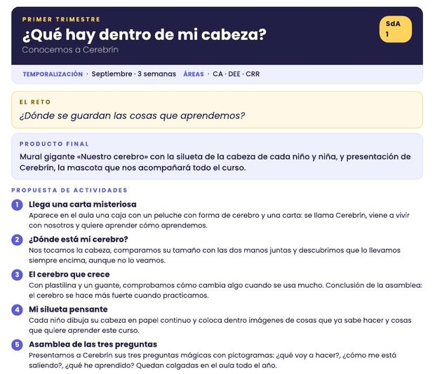Click the subtitle "Conocemos a Cerebrín"
Viewport: 435px width, 374px height.
[x=70, y=50]
